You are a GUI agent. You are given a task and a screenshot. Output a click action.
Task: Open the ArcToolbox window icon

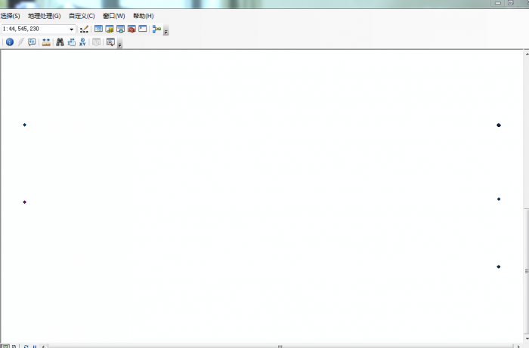(131, 29)
